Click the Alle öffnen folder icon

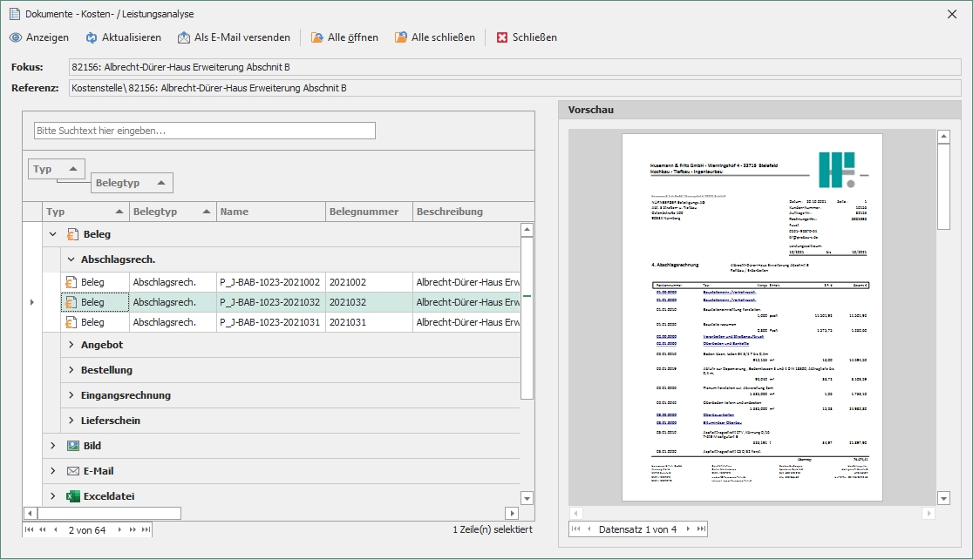(317, 37)
